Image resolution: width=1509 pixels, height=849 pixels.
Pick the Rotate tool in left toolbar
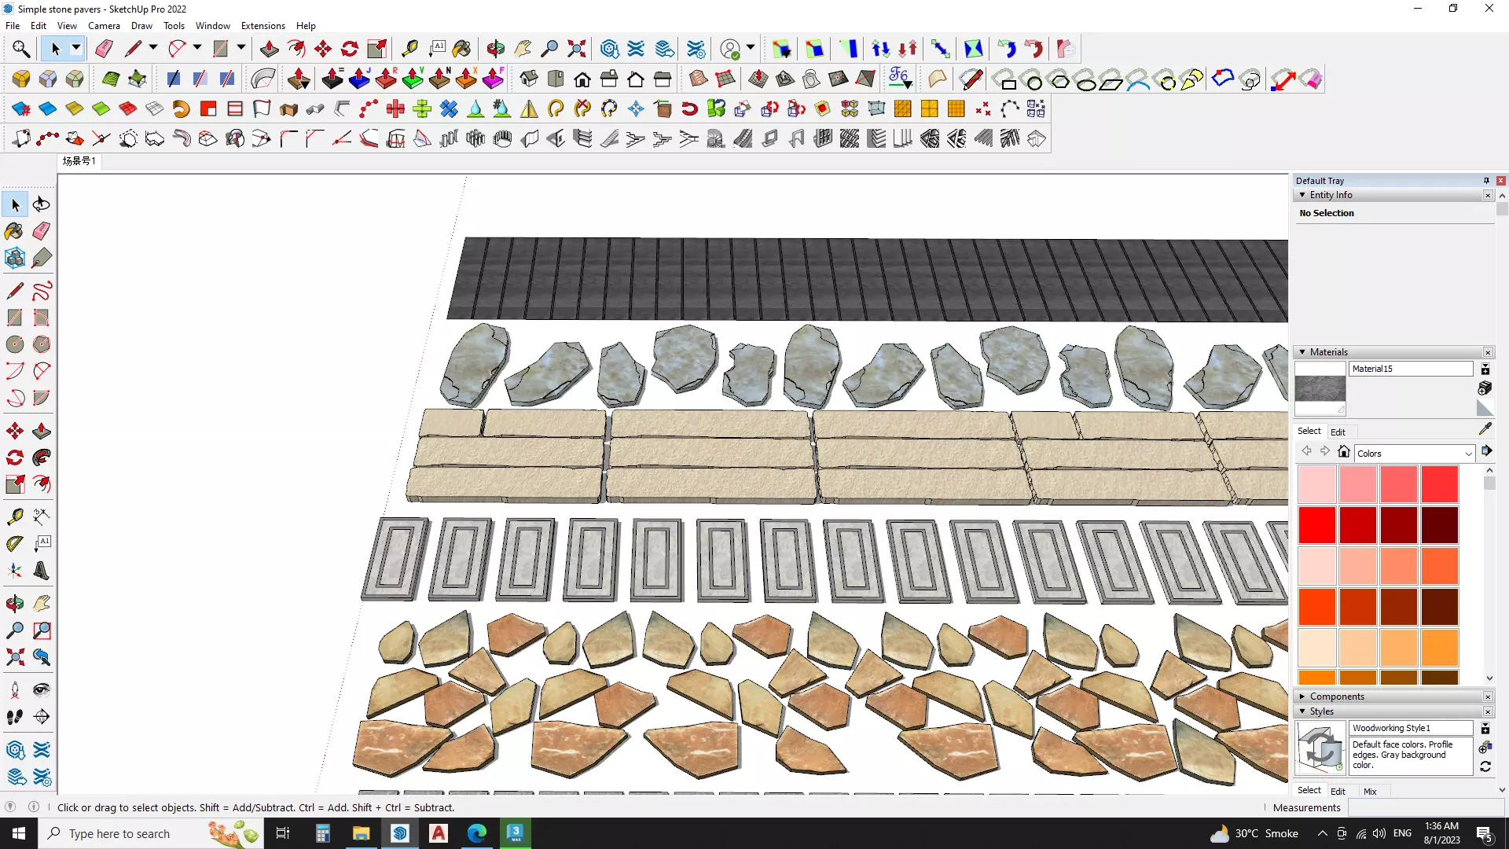coord(14,458)
